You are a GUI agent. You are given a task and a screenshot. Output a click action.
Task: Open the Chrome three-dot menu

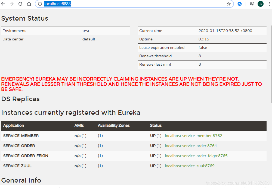tap(270, 4)
